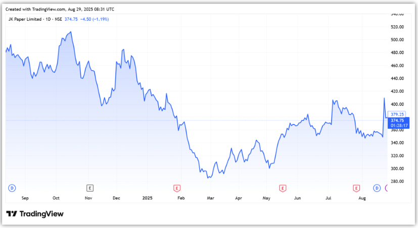Click the Dec label on time axis
The height and width of the screenshot is (228, 418).
(116, 199)
